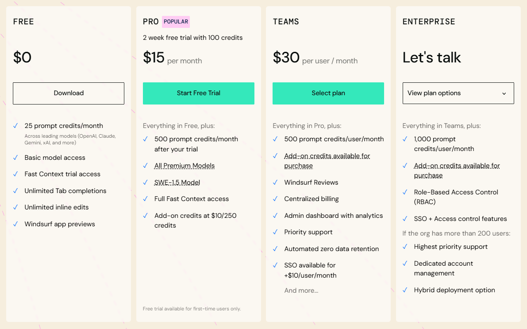Select the checkmark next to Centralized billing

(275, 199)
